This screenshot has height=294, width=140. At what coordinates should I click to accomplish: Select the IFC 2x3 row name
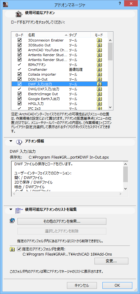coord(34,108)
